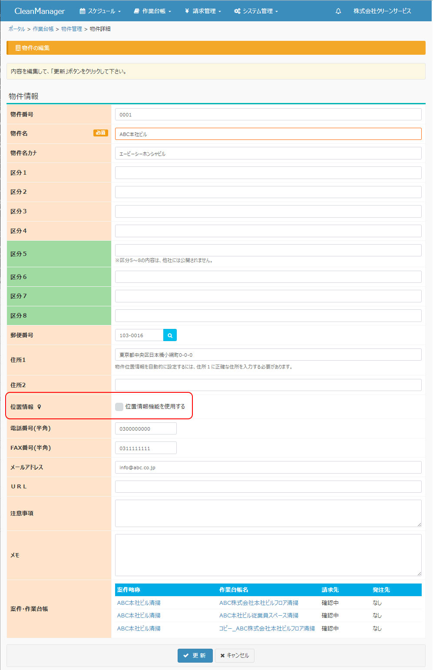Click the FAX番号 field with 0311111111
433x670 pixels.
[146, 448]
